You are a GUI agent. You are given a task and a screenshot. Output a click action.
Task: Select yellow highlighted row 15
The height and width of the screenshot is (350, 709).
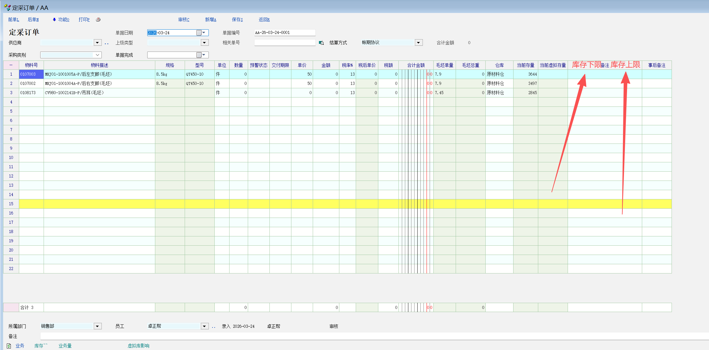(11, 204)
